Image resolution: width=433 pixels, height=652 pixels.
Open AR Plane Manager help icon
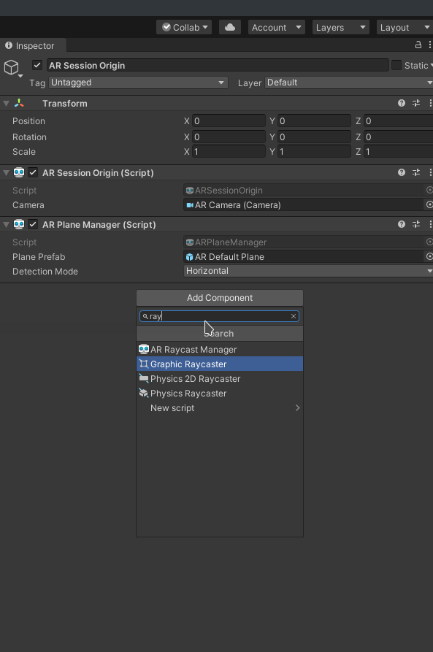pos(402,225)
